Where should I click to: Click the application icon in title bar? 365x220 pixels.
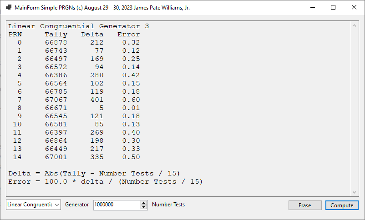point(8,8)
